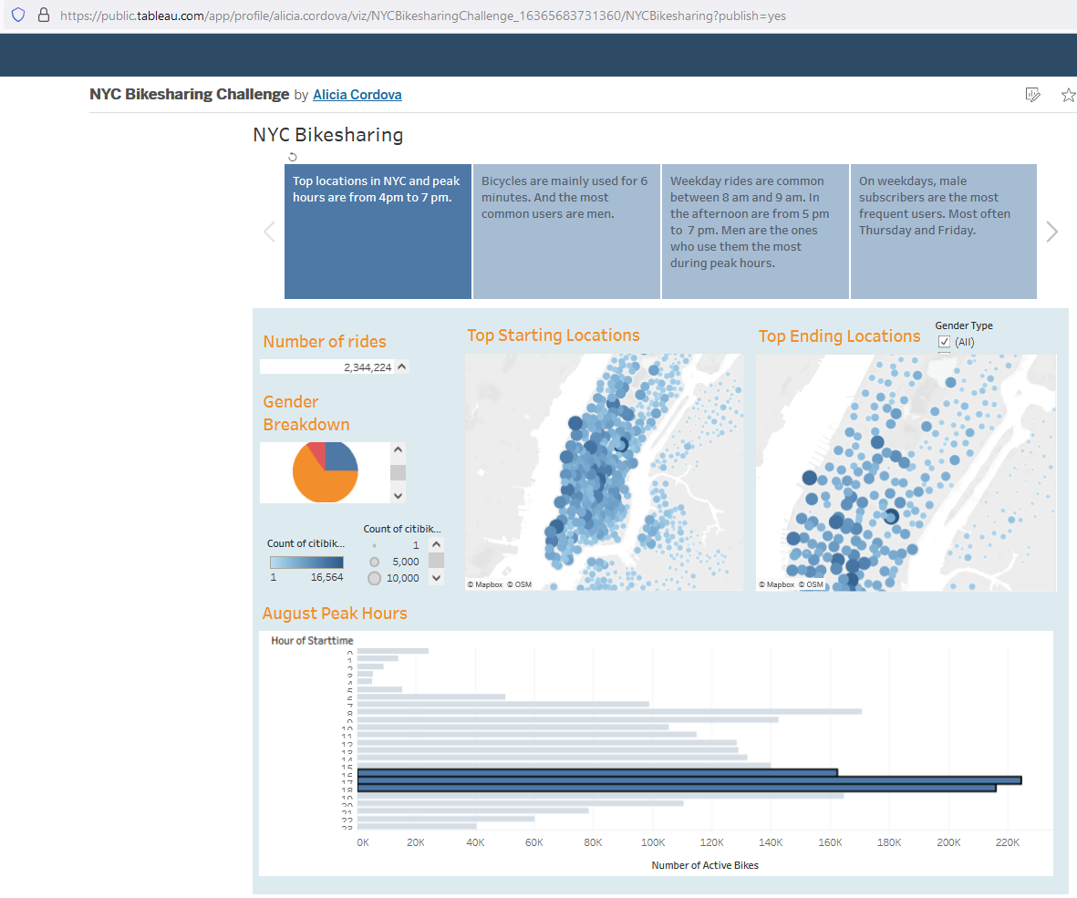Click down arrow of pie chart scrollbar

tap(398, 495)
